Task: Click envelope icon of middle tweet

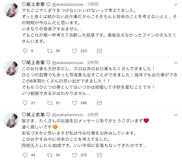Action: pos(99,103)
